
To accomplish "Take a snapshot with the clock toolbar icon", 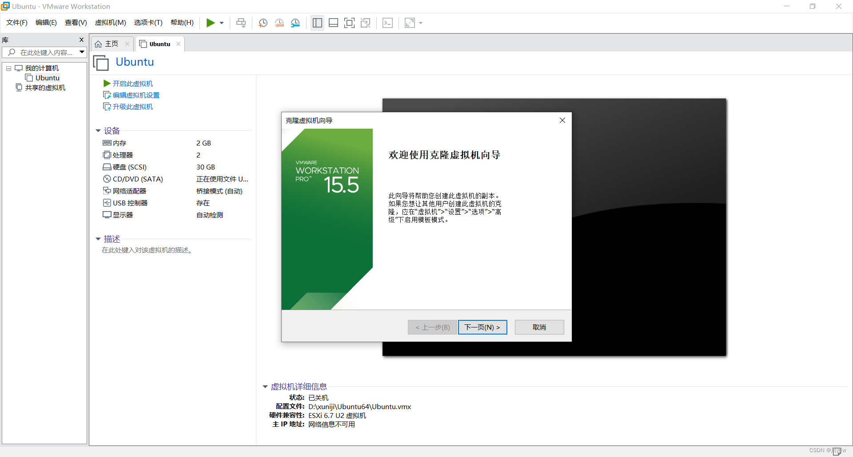I will coord(263,23).
